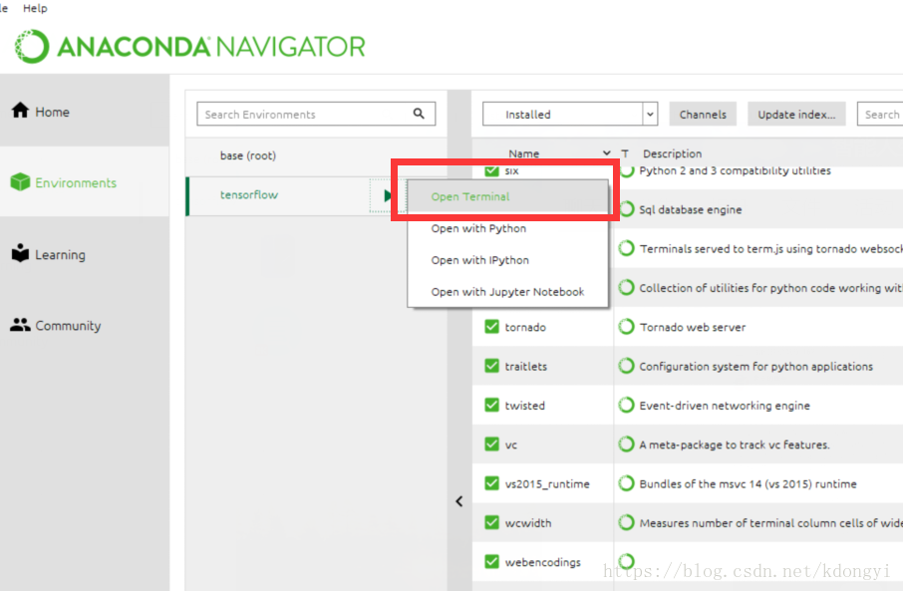Toggle the tornado package checkbox
This screenshot has height=591, width=903.
491,327
